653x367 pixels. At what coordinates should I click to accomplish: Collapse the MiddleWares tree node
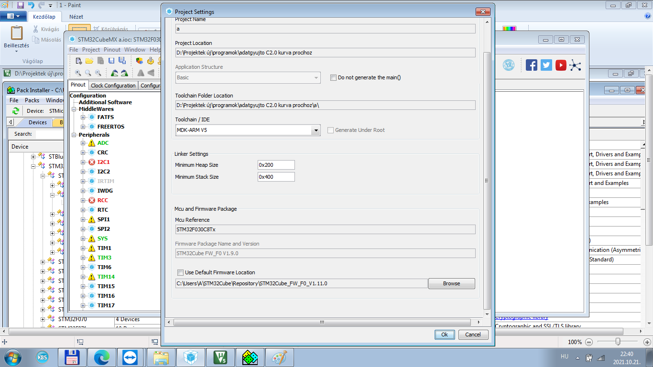click(x=75, y=109)
